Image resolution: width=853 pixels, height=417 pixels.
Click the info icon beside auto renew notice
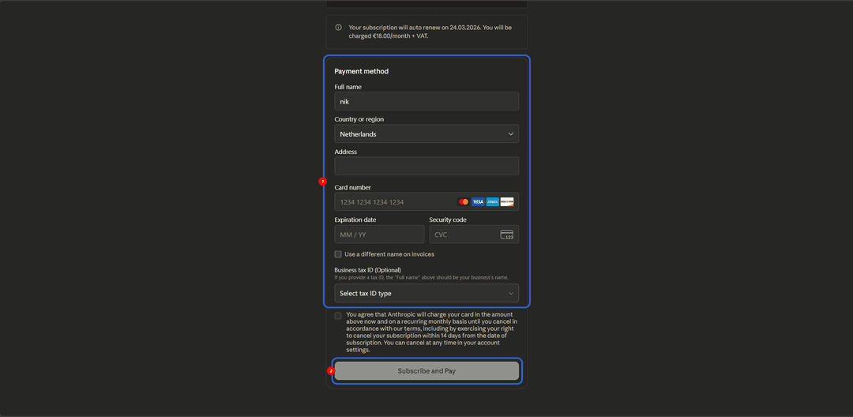pos(338,27)
